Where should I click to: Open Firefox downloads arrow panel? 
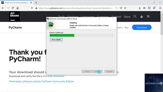click(x=140, y=8)
